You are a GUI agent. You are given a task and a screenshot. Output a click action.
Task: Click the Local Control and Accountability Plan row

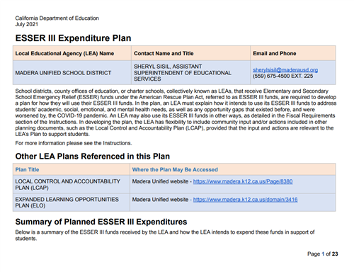174,184
